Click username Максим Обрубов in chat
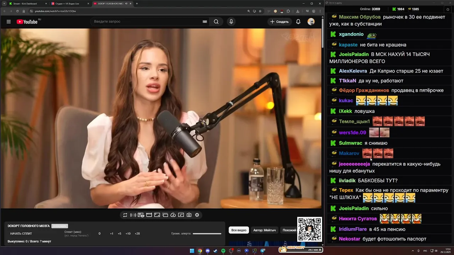 [360, 17]
